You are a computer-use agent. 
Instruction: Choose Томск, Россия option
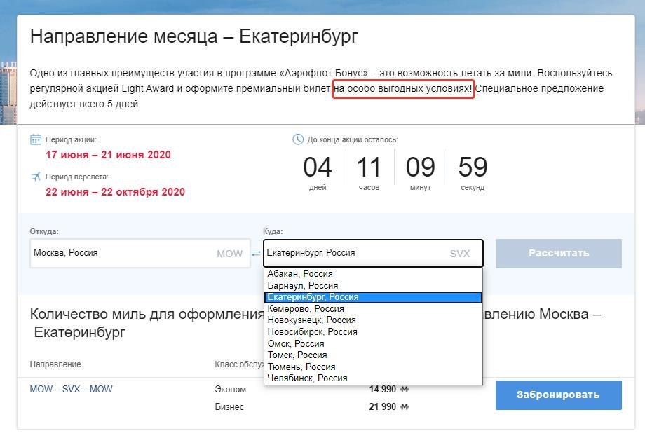[x=373, y=355]
